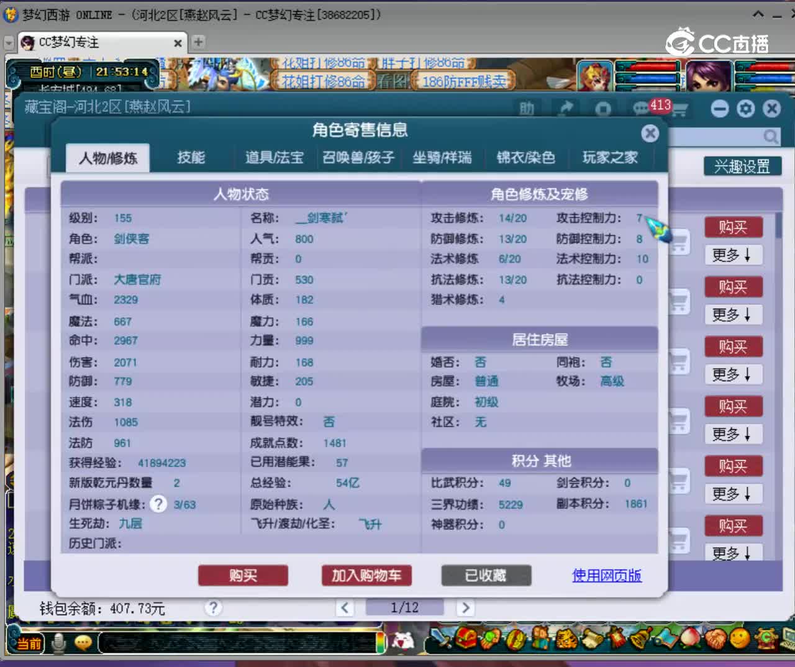Click help question mark next to wallet balance
The width and height of the screenshot is (795, 667).
(212, 607)
